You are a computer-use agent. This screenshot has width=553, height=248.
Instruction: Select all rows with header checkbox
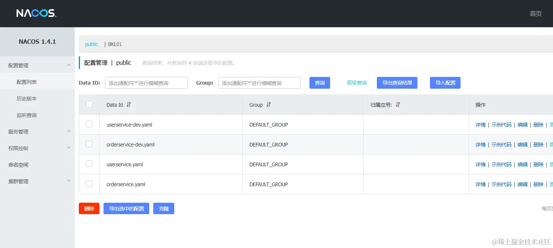[89, 104]
